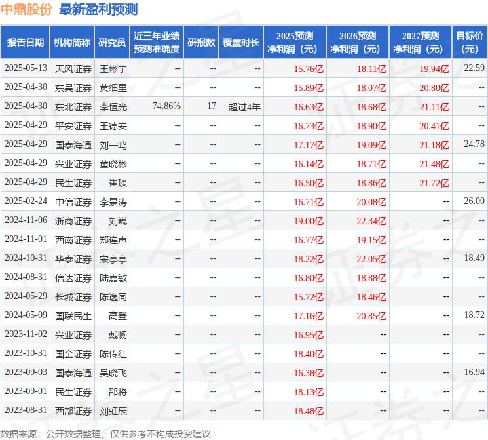Click the report count 17
Screen dimensions: 488x440
point(212,106)
